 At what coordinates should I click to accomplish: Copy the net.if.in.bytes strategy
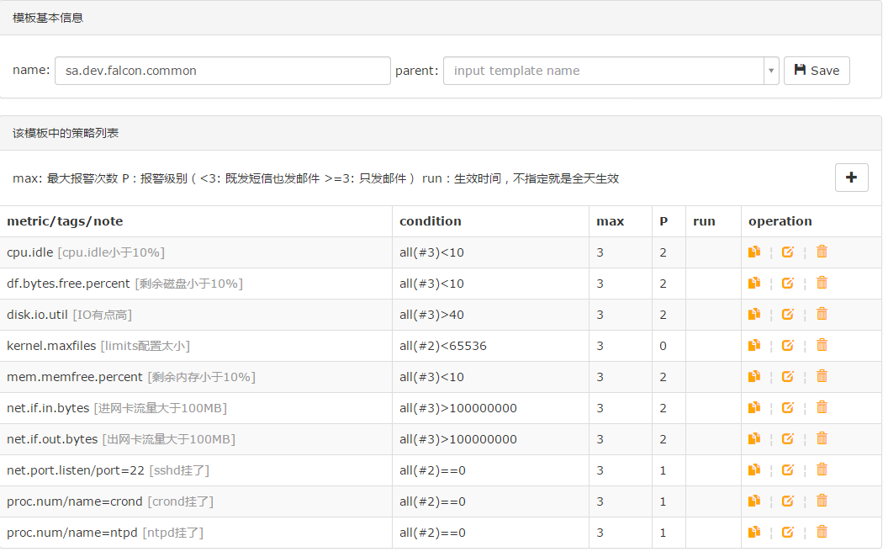point(754,407)
